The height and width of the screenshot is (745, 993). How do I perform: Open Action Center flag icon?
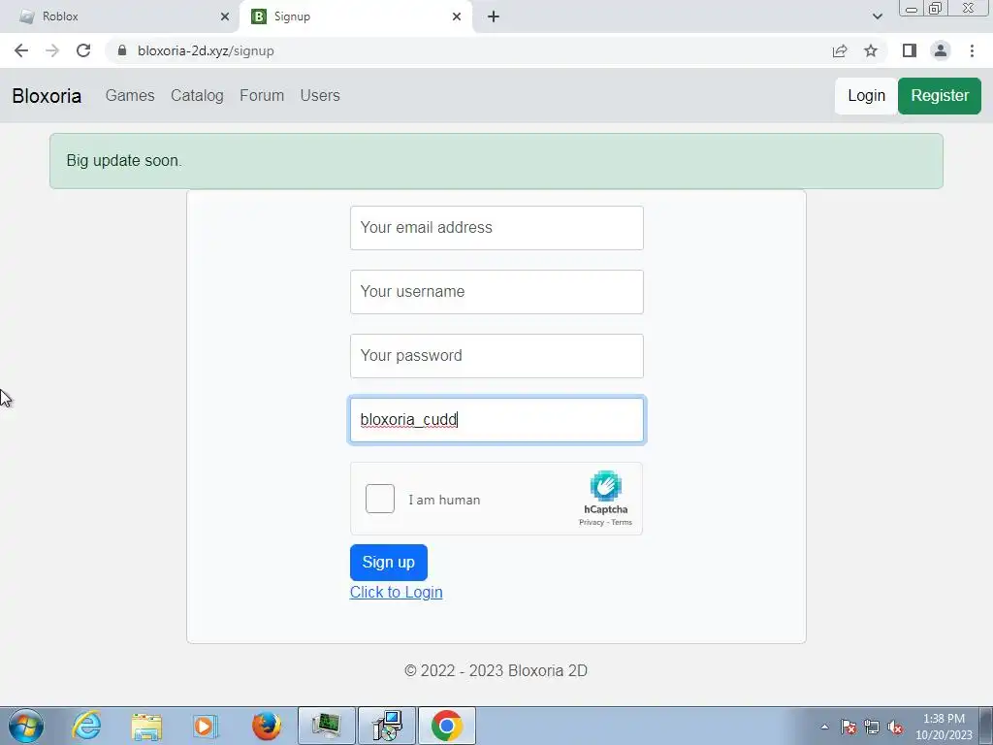[x=849, y=727]
